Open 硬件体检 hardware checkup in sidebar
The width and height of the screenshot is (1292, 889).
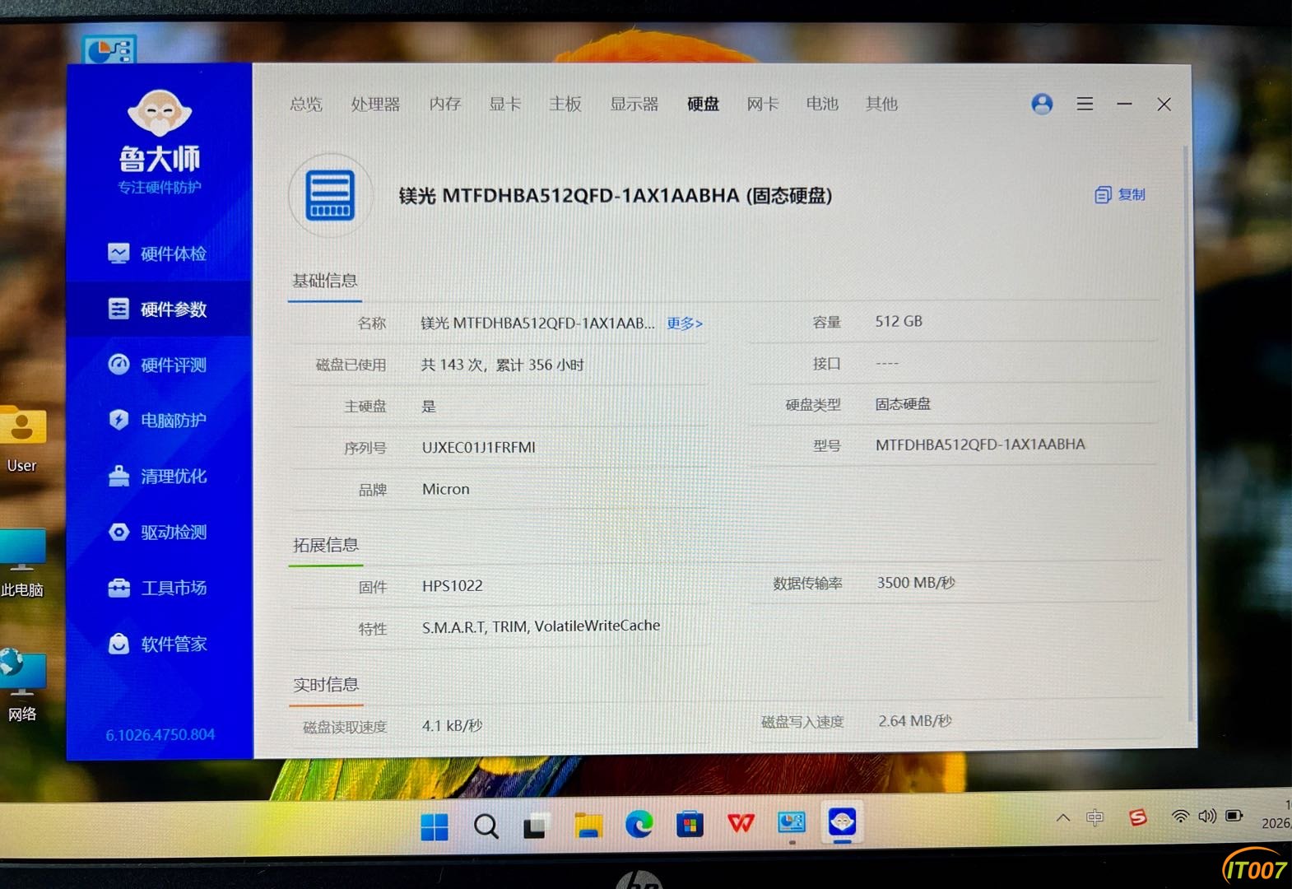point(158,254)
